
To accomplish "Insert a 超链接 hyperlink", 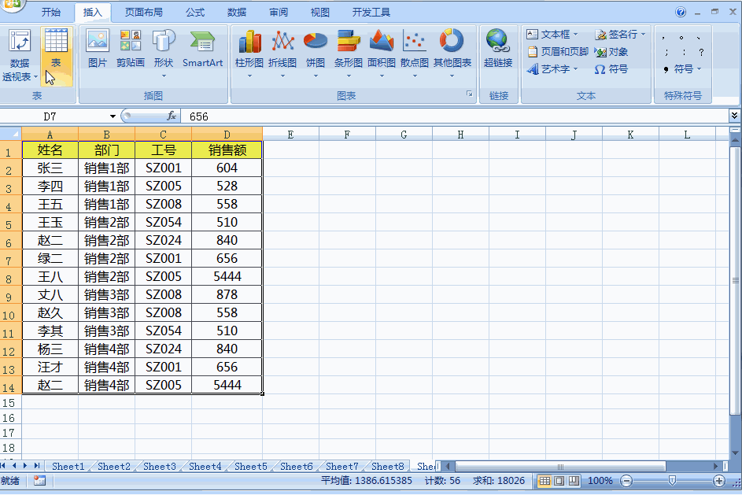I will click(x=498, y=42).
